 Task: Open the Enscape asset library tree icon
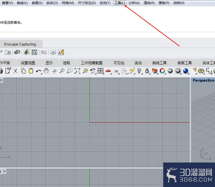[27, 52]
